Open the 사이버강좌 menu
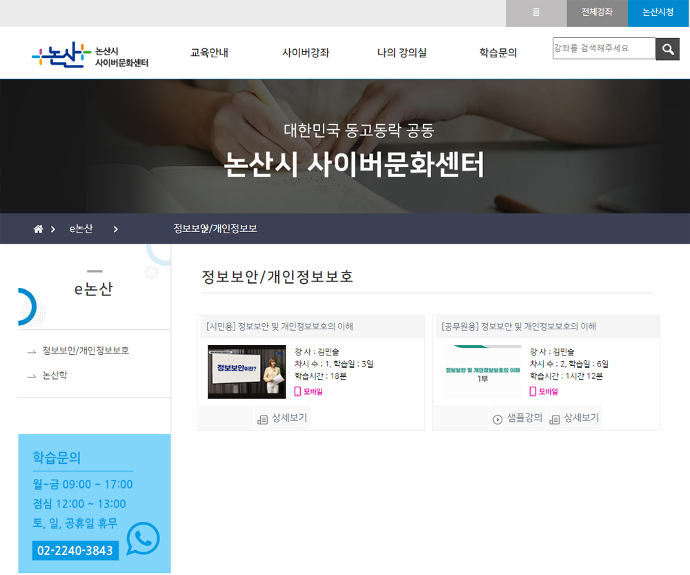This screenshot has height=575, width=690. coord(306,53)
